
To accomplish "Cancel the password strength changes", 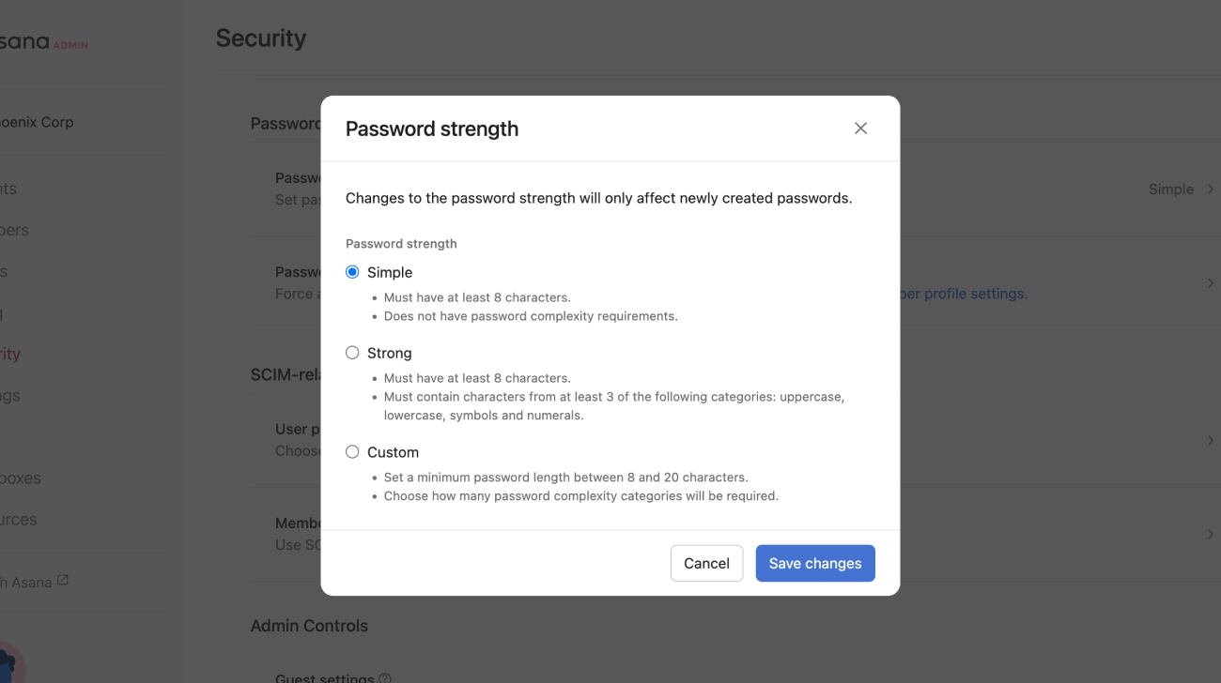I will pos(706,563).
